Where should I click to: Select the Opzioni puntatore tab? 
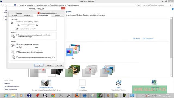[x=42, y=16]
